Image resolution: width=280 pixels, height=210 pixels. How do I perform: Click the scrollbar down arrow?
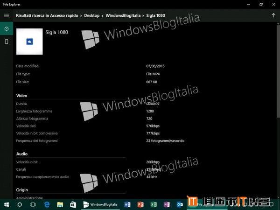(x=278, y=197)
